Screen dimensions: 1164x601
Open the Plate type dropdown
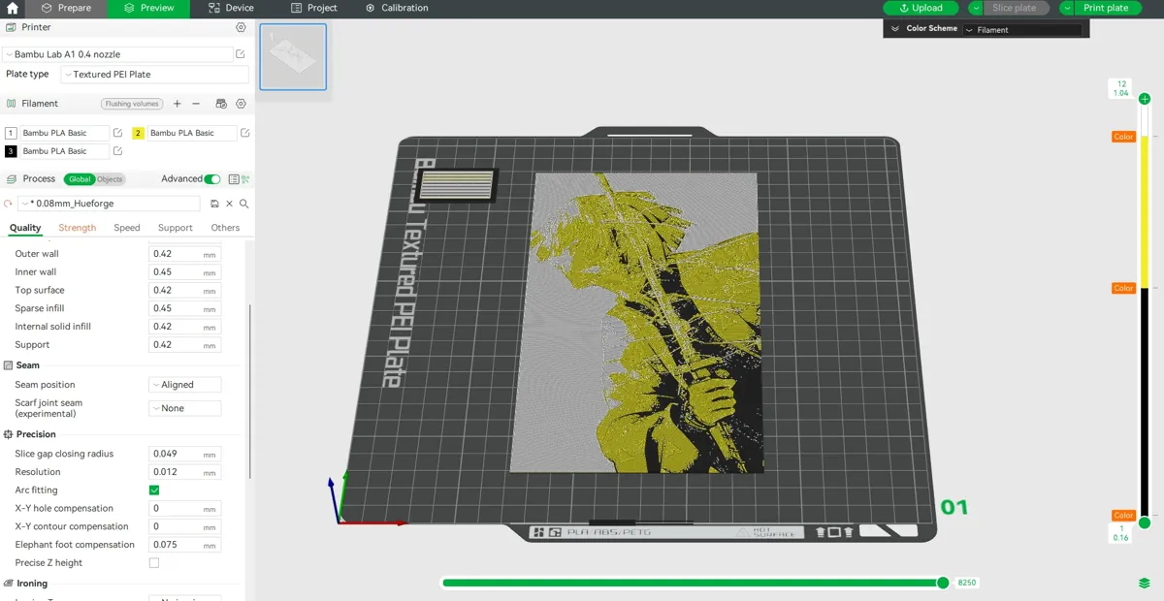point(154,75)
